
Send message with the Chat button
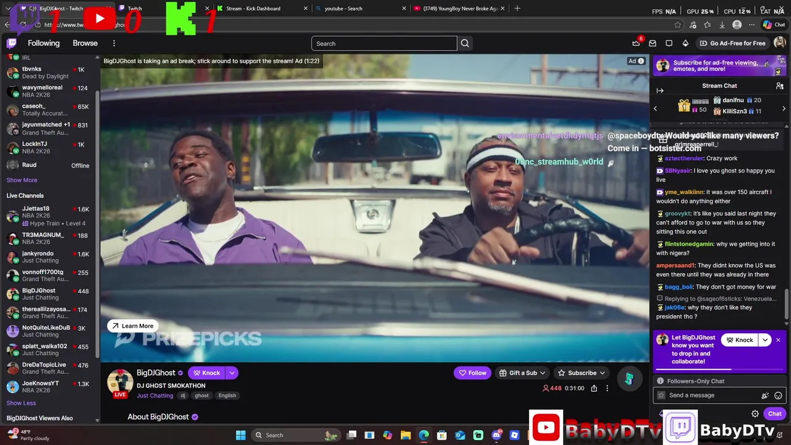775,414
